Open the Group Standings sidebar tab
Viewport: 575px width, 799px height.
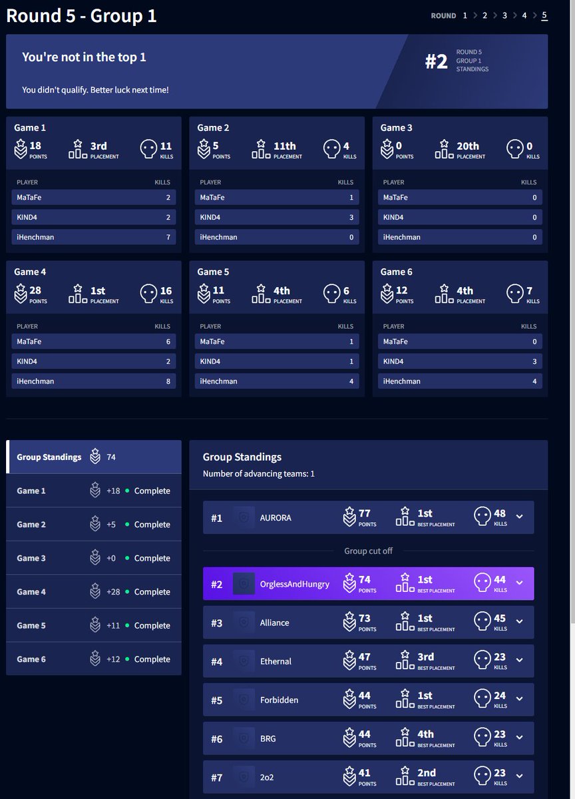(x=94, y=457)
